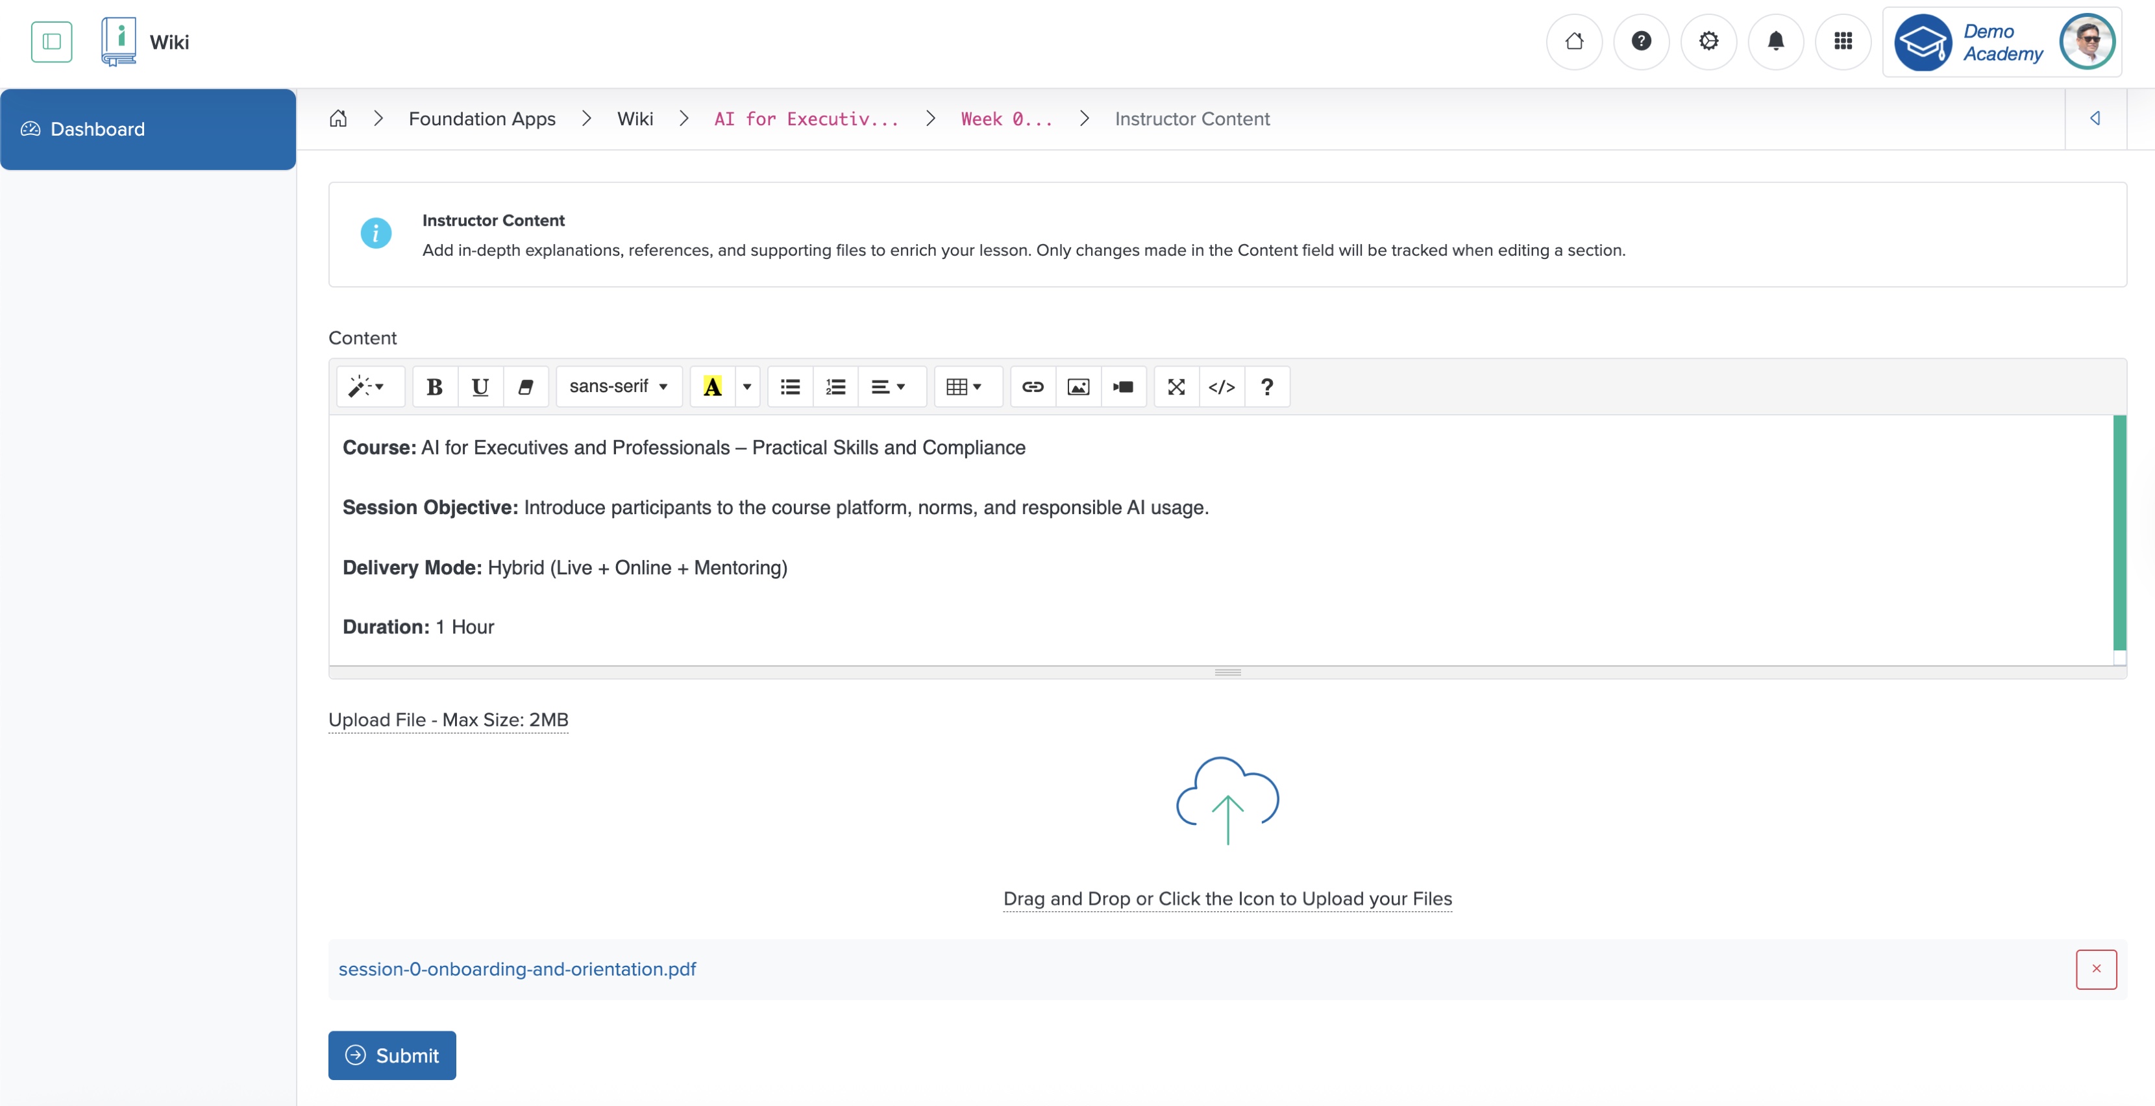
Task: Open the font family dropdown
Action: [x=618, y=386]
